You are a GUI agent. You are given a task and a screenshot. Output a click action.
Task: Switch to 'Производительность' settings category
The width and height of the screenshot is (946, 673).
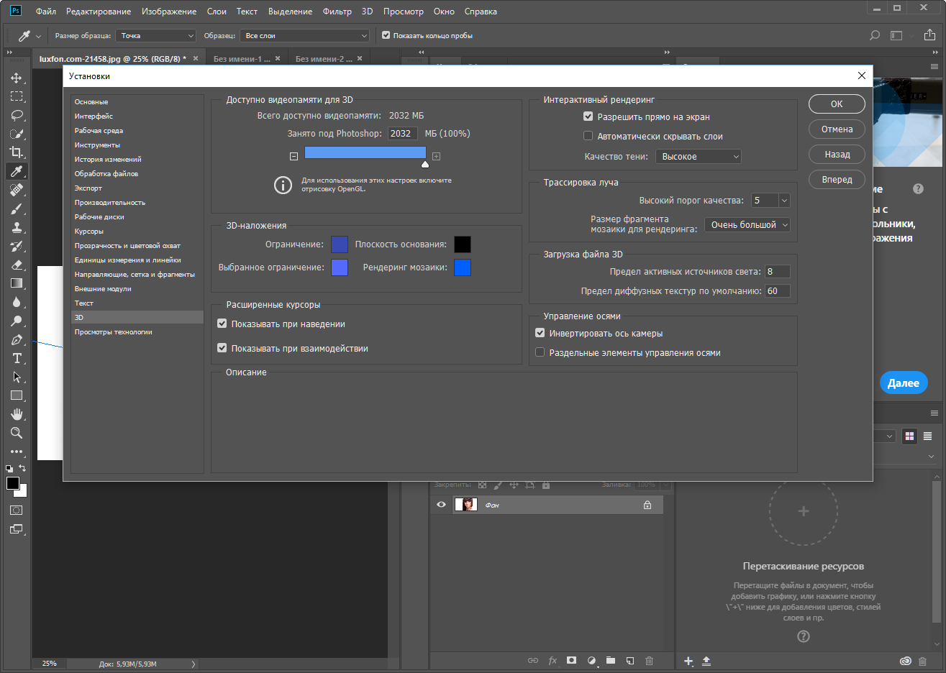coord(110,203)
